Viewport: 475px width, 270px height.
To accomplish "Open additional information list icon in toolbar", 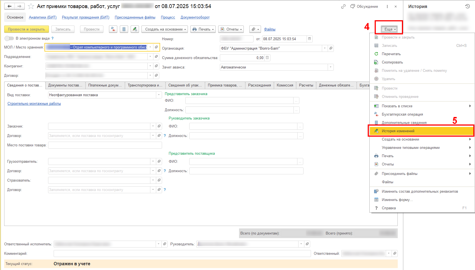I will point(124,29).
